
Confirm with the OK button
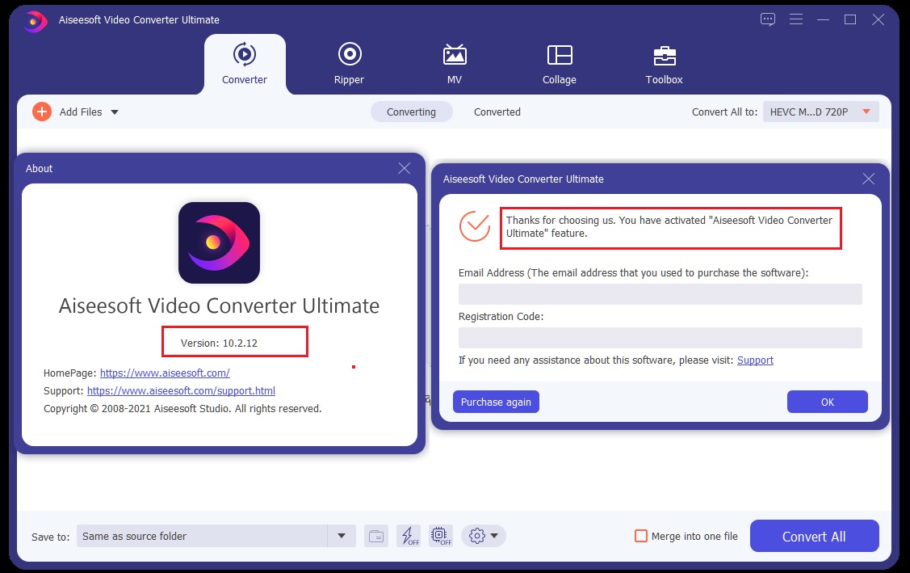(x=827, y=402)
